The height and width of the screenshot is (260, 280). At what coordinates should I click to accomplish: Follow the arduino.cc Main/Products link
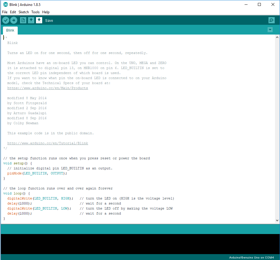click(x=48, y=88)
